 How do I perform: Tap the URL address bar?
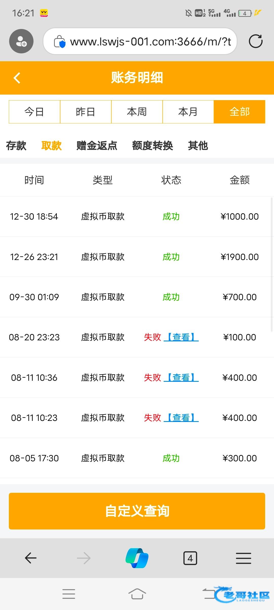pos(150,41)
